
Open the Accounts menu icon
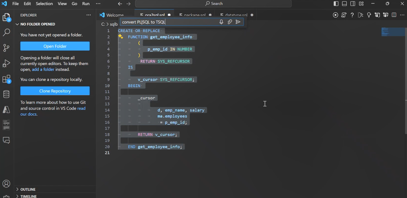6,184
